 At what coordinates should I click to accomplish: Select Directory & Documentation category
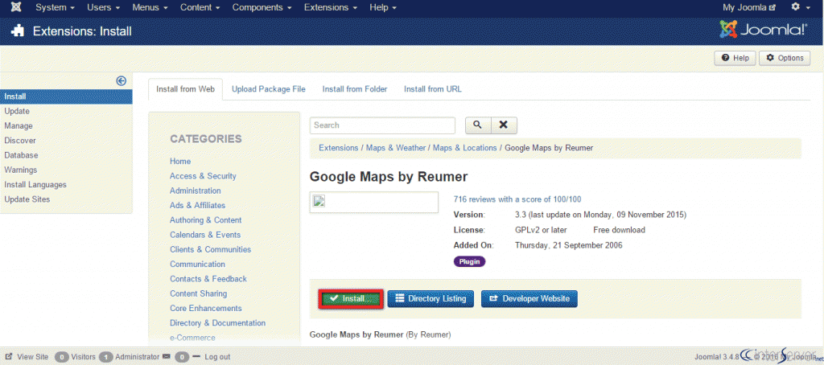[x=217, y=323]
